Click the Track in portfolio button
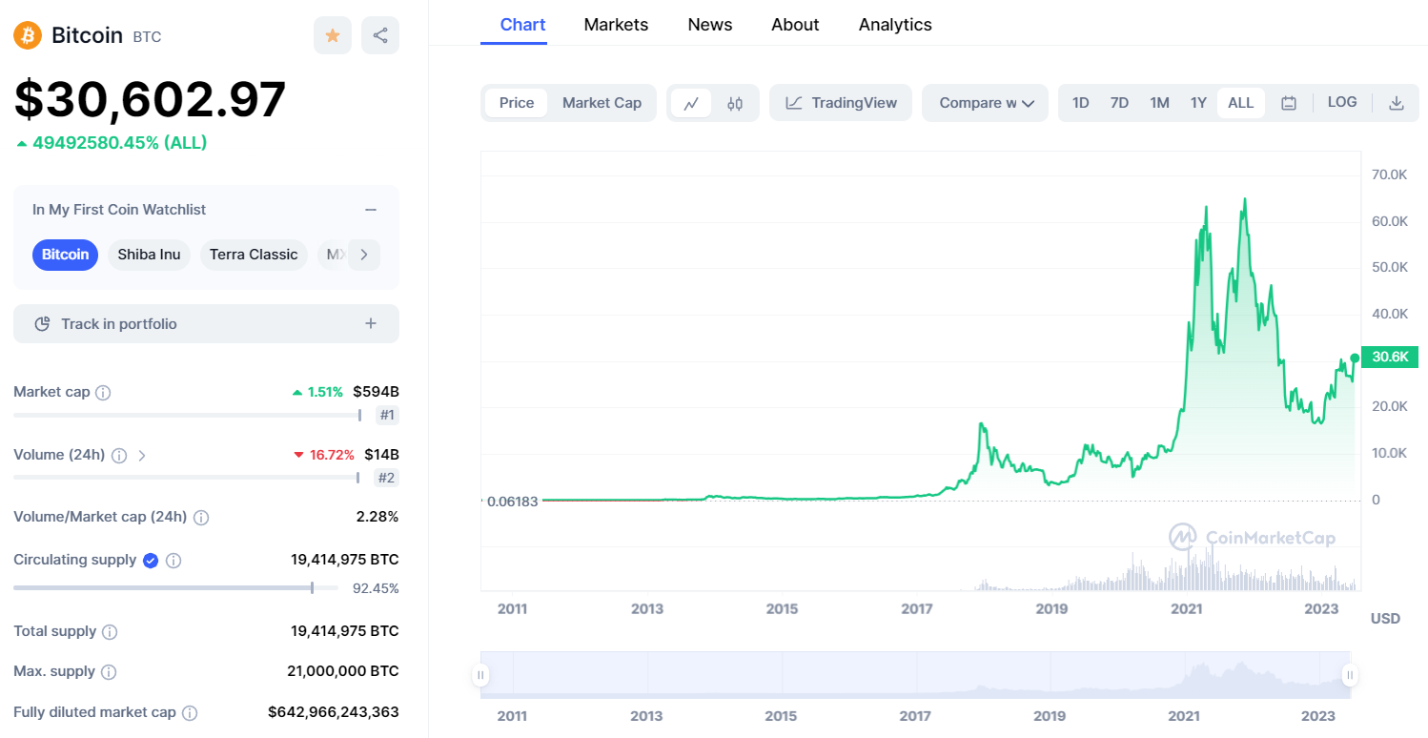This screenshot has width=1428, height=738. (x=206, y=324)
